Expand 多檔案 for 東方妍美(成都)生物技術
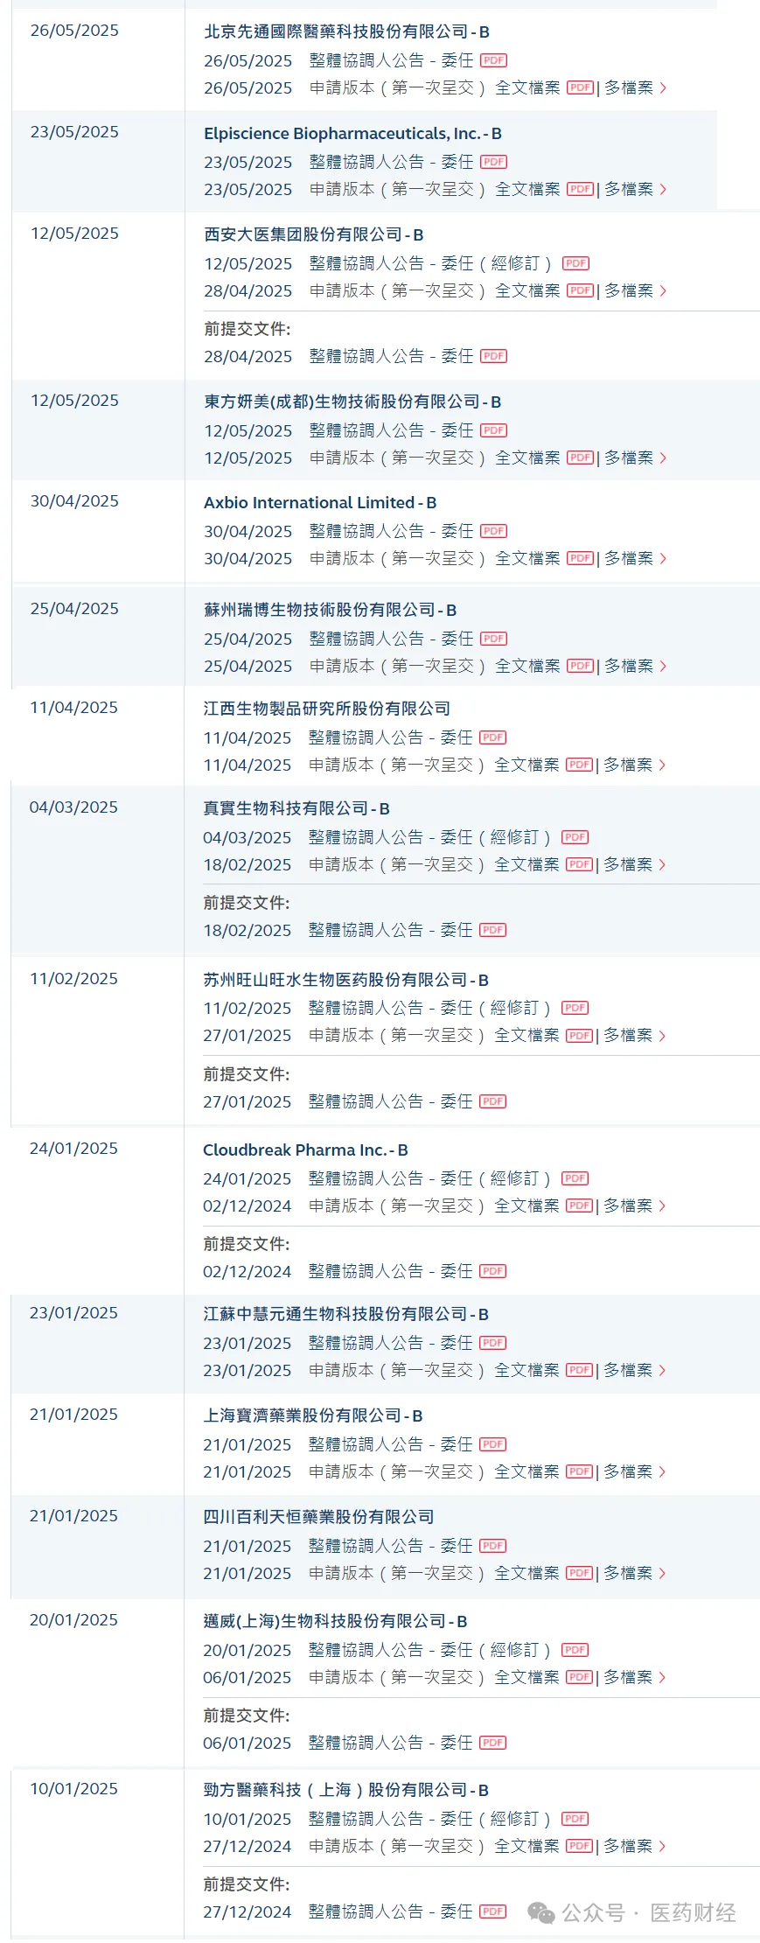Screen dimensions: 760x1943 pos(635,458)
